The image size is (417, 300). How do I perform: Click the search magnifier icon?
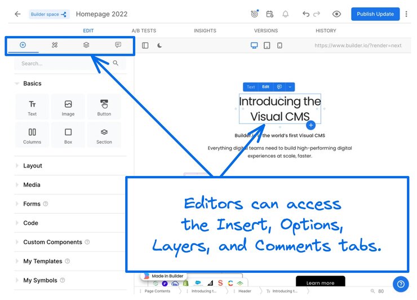[x=116, y=63]
